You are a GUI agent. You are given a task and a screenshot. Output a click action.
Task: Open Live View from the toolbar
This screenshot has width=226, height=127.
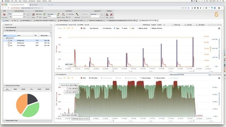pyautogui.click(x=4, y=15)
